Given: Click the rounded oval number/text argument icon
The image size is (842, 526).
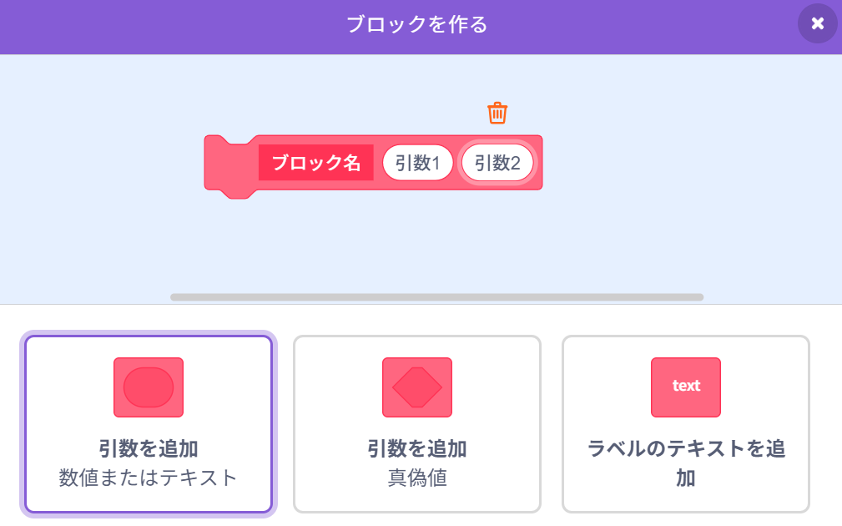Looking at the screenshot, I should 149,387.
